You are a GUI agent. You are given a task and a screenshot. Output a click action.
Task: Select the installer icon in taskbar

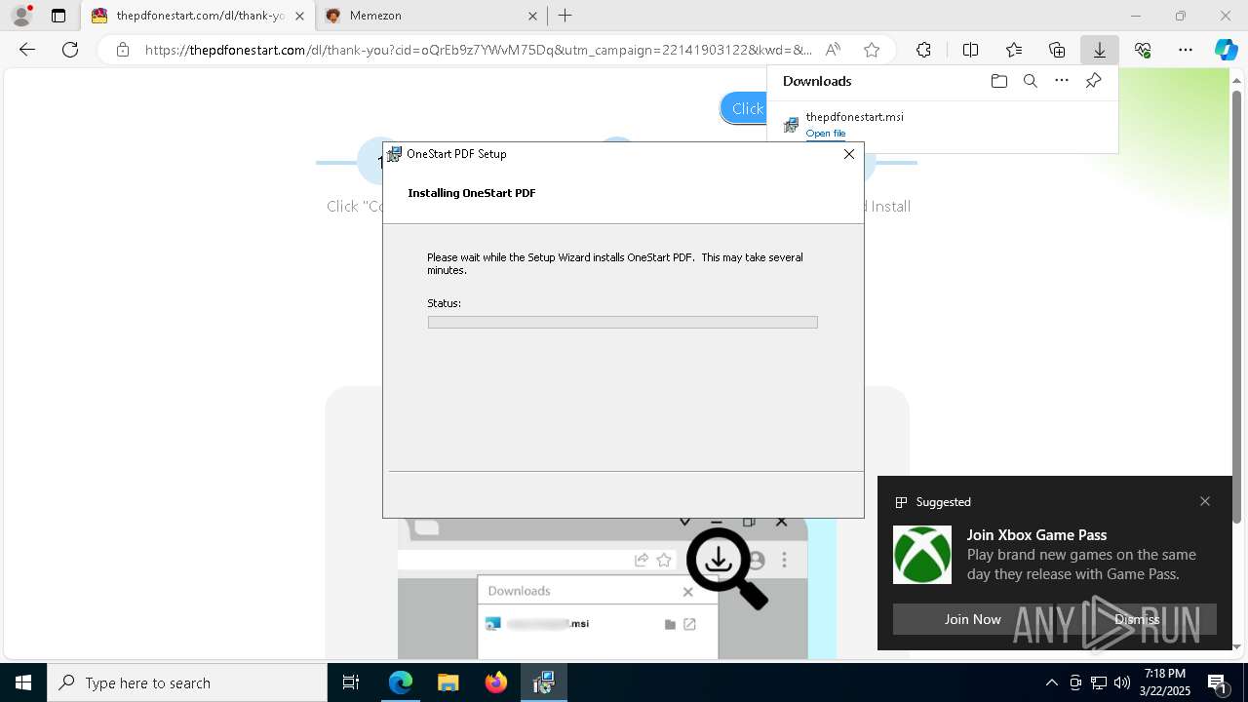pos(544,682)
